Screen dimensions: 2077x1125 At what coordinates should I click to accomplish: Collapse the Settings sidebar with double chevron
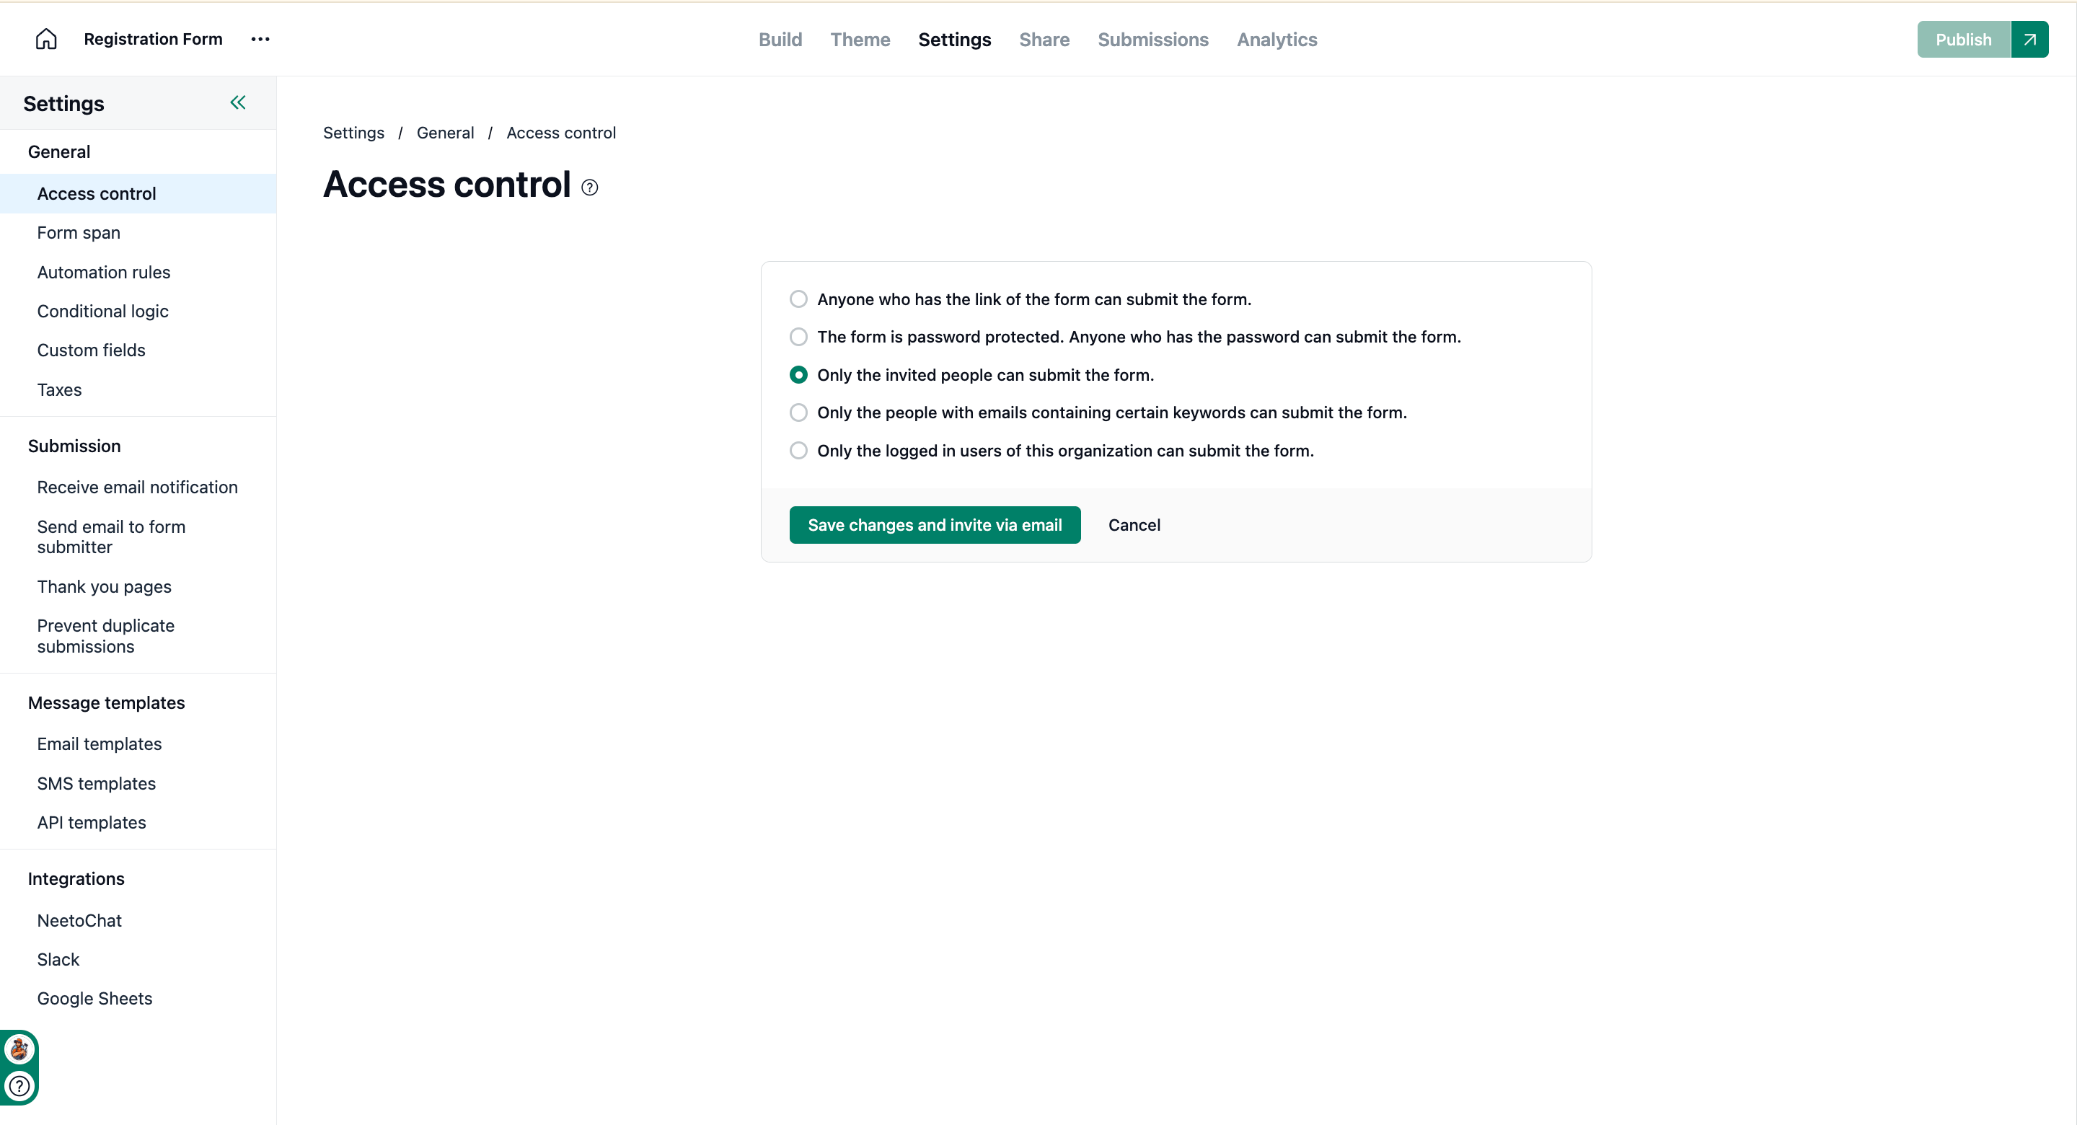(238, 102)
